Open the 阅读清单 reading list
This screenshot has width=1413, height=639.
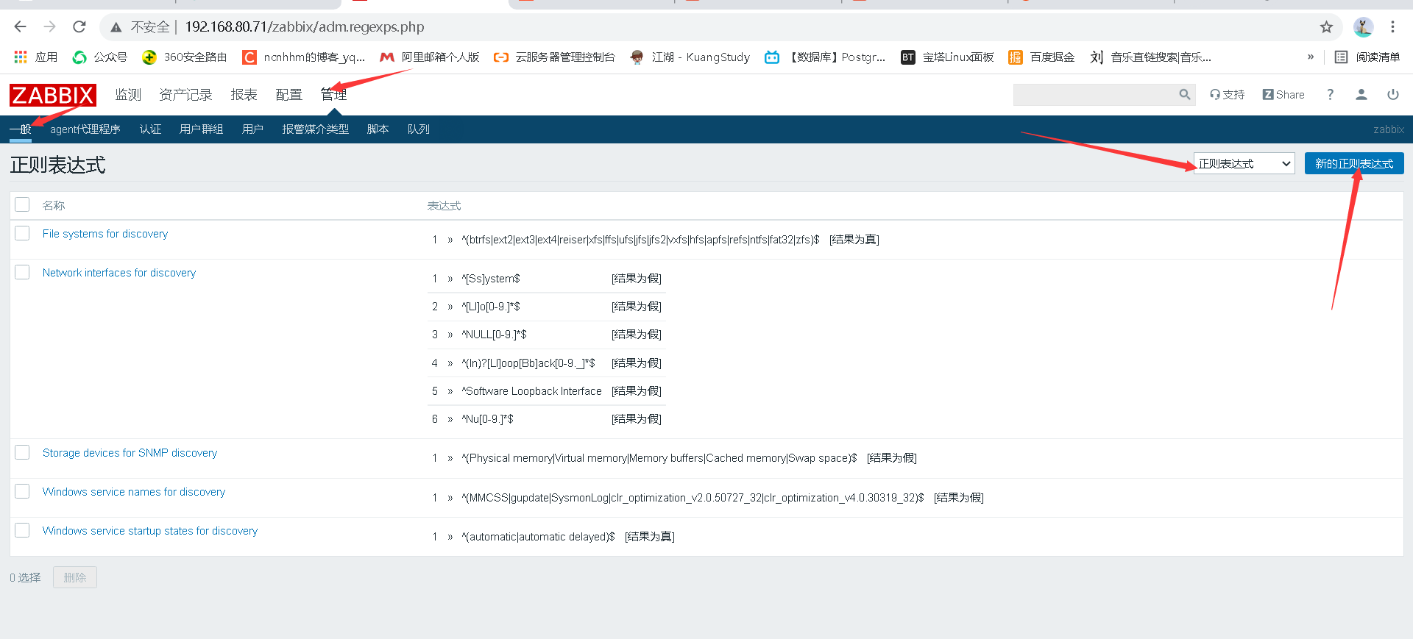1367,57
